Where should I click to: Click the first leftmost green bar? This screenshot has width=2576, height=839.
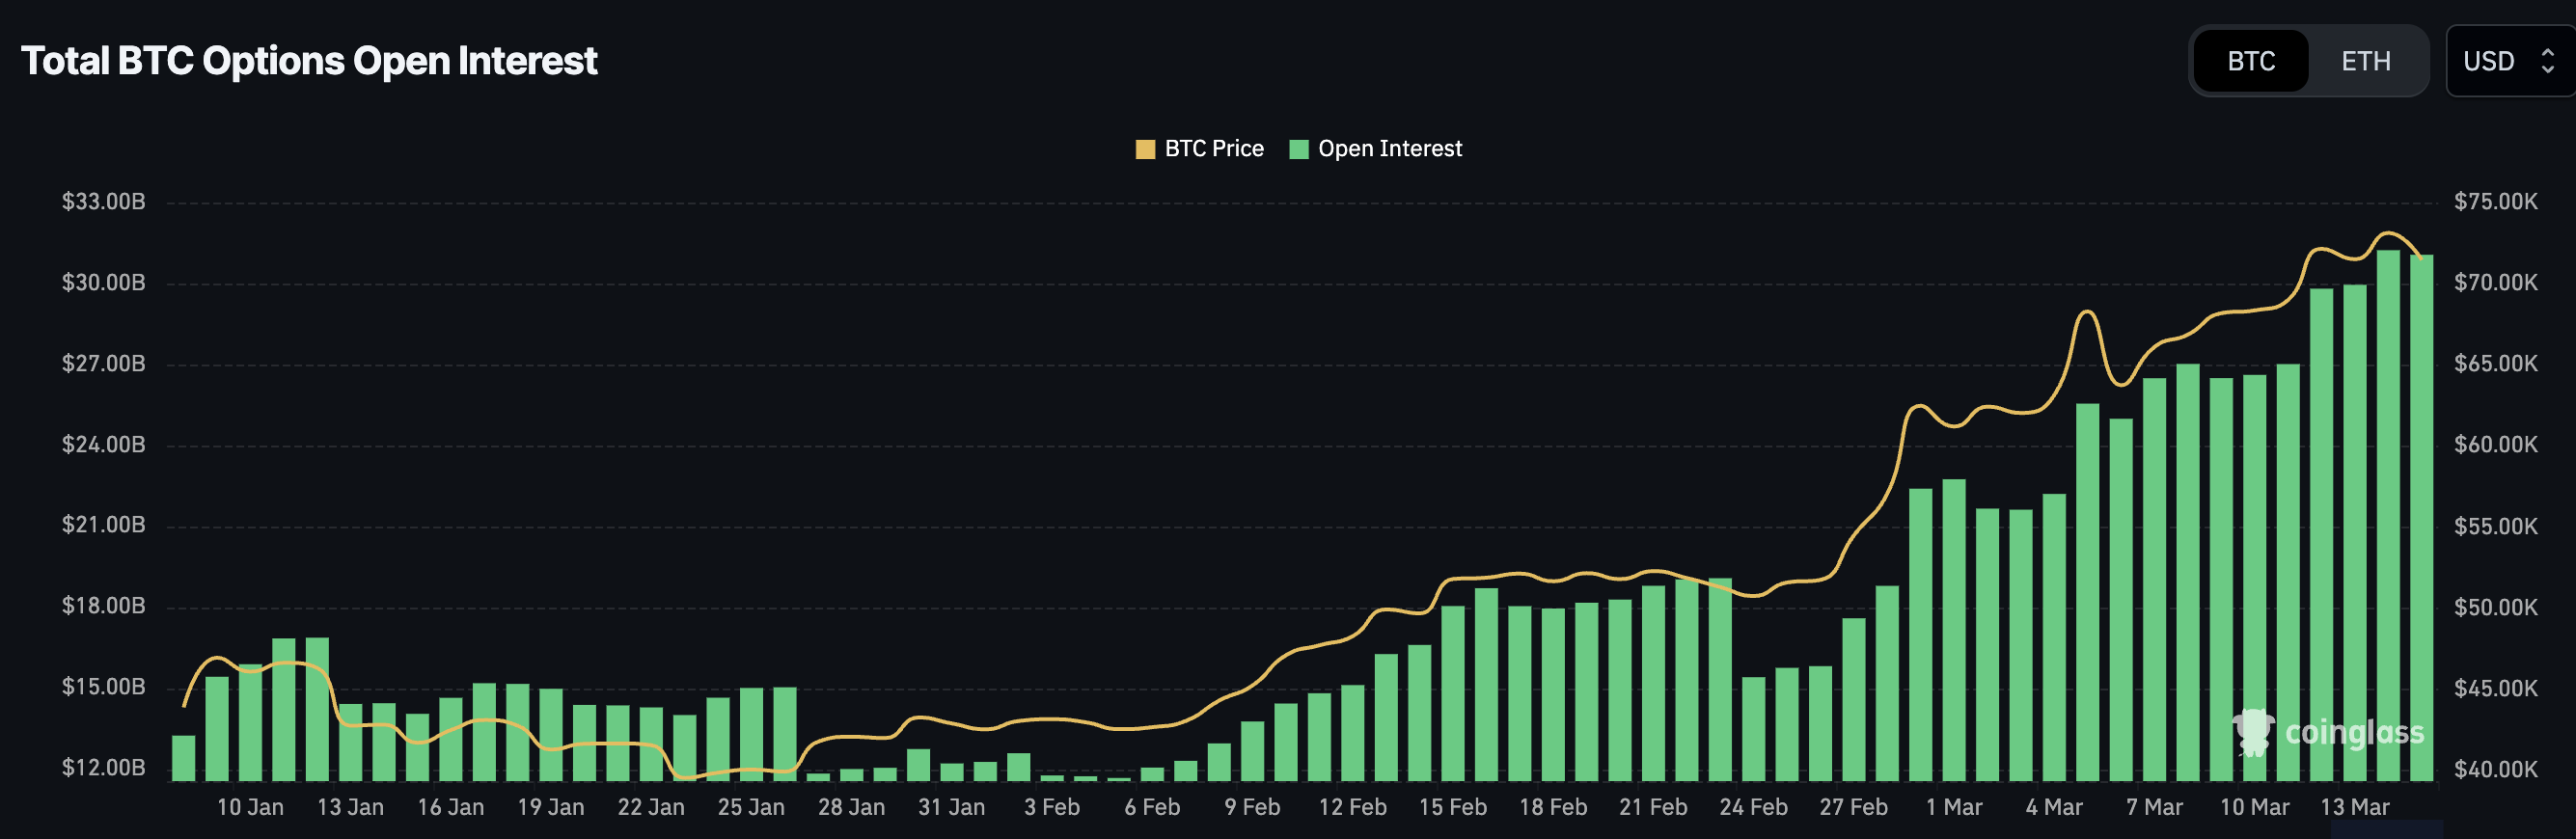[x=184, y=758]
